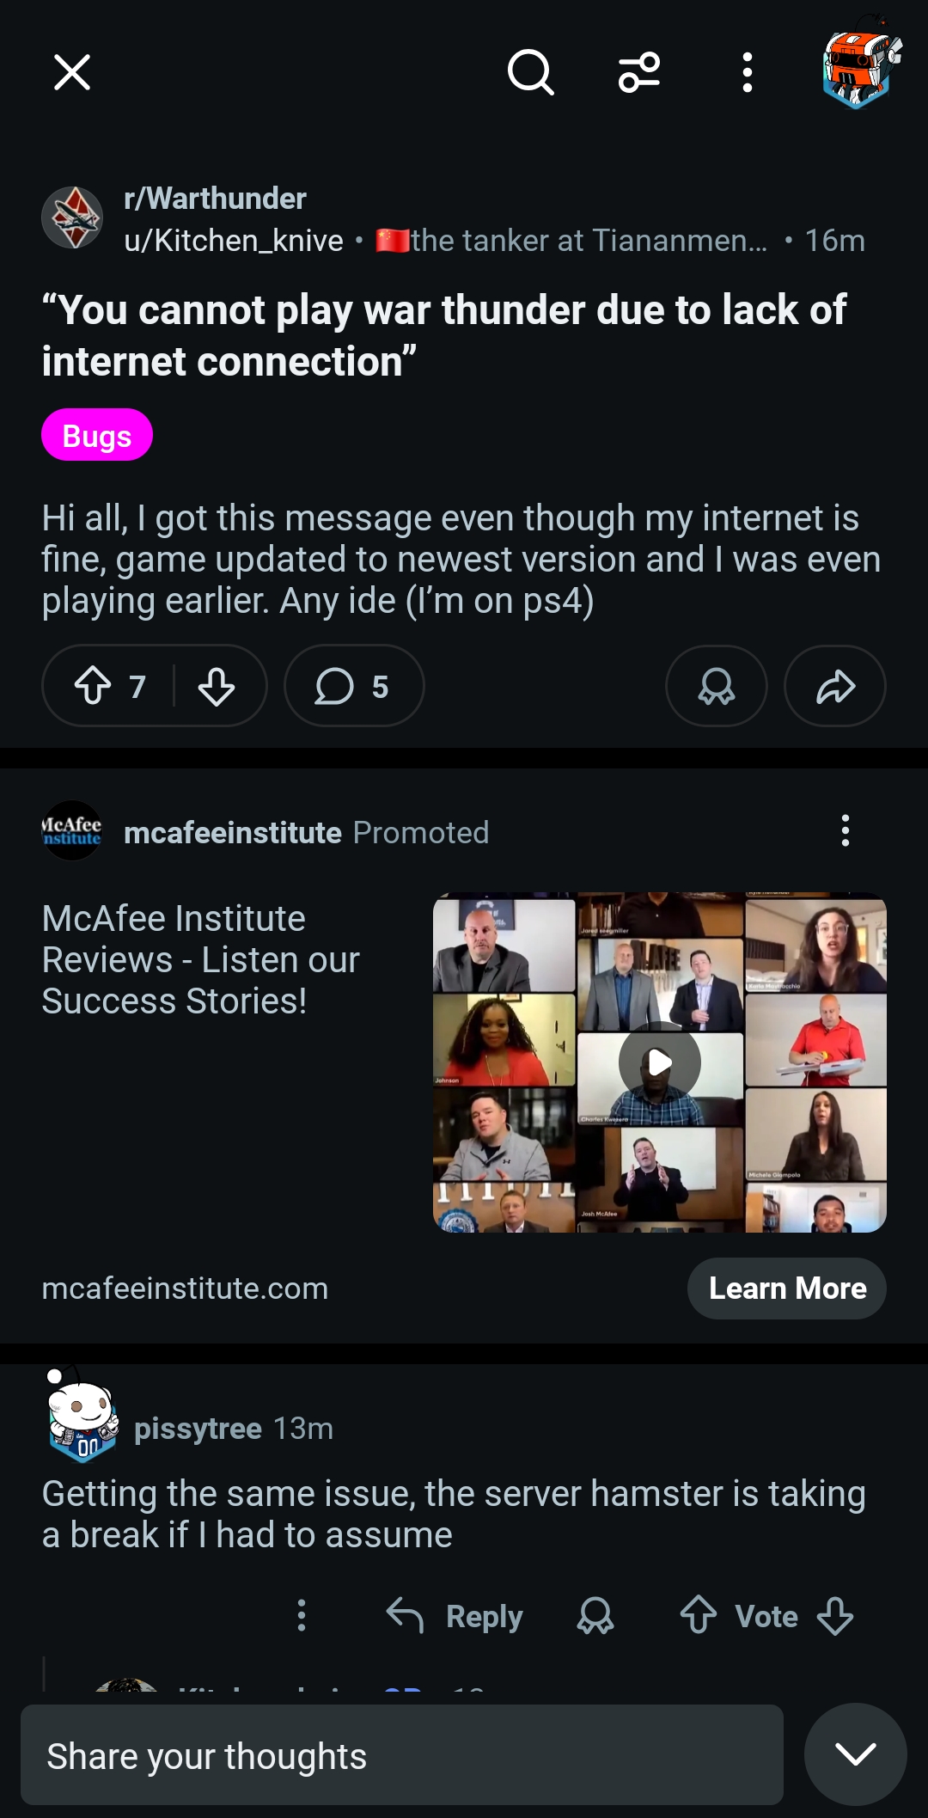Screen dimensions: 928x1818
Task: Reply to pissytree's comment
Action: (455, 1616)
